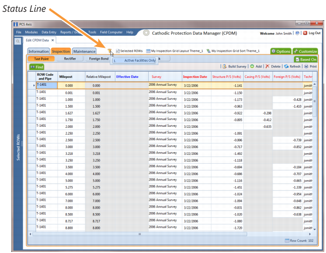Click the Inspection Date column header
The height and width of the screenshot is (253, 326).
coord(197,77)
